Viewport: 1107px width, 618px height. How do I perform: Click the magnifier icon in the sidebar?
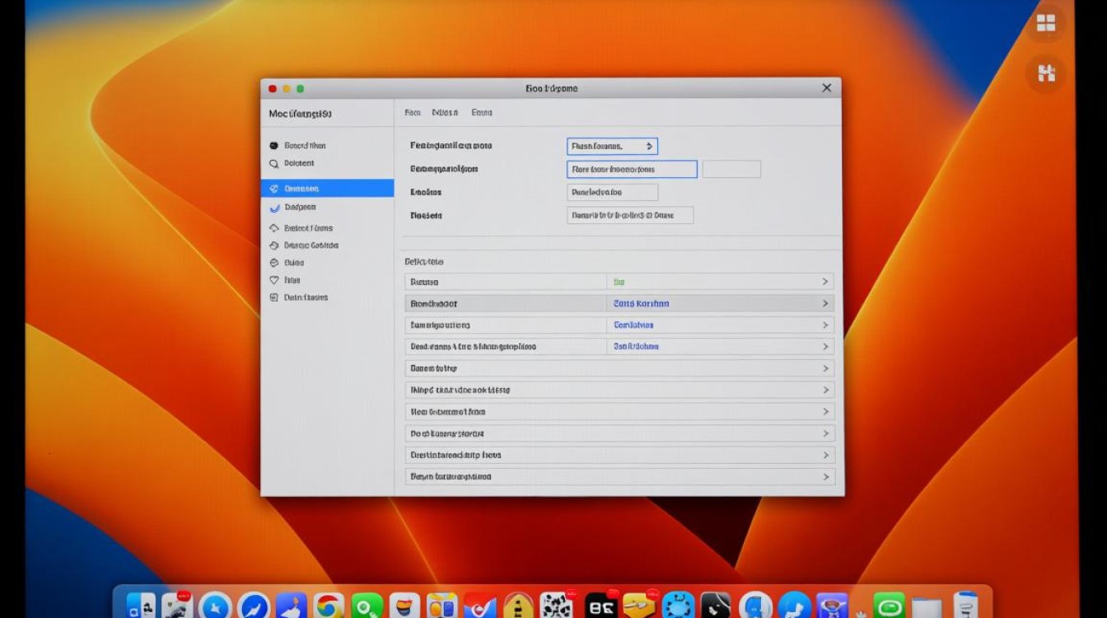point(274,164)
